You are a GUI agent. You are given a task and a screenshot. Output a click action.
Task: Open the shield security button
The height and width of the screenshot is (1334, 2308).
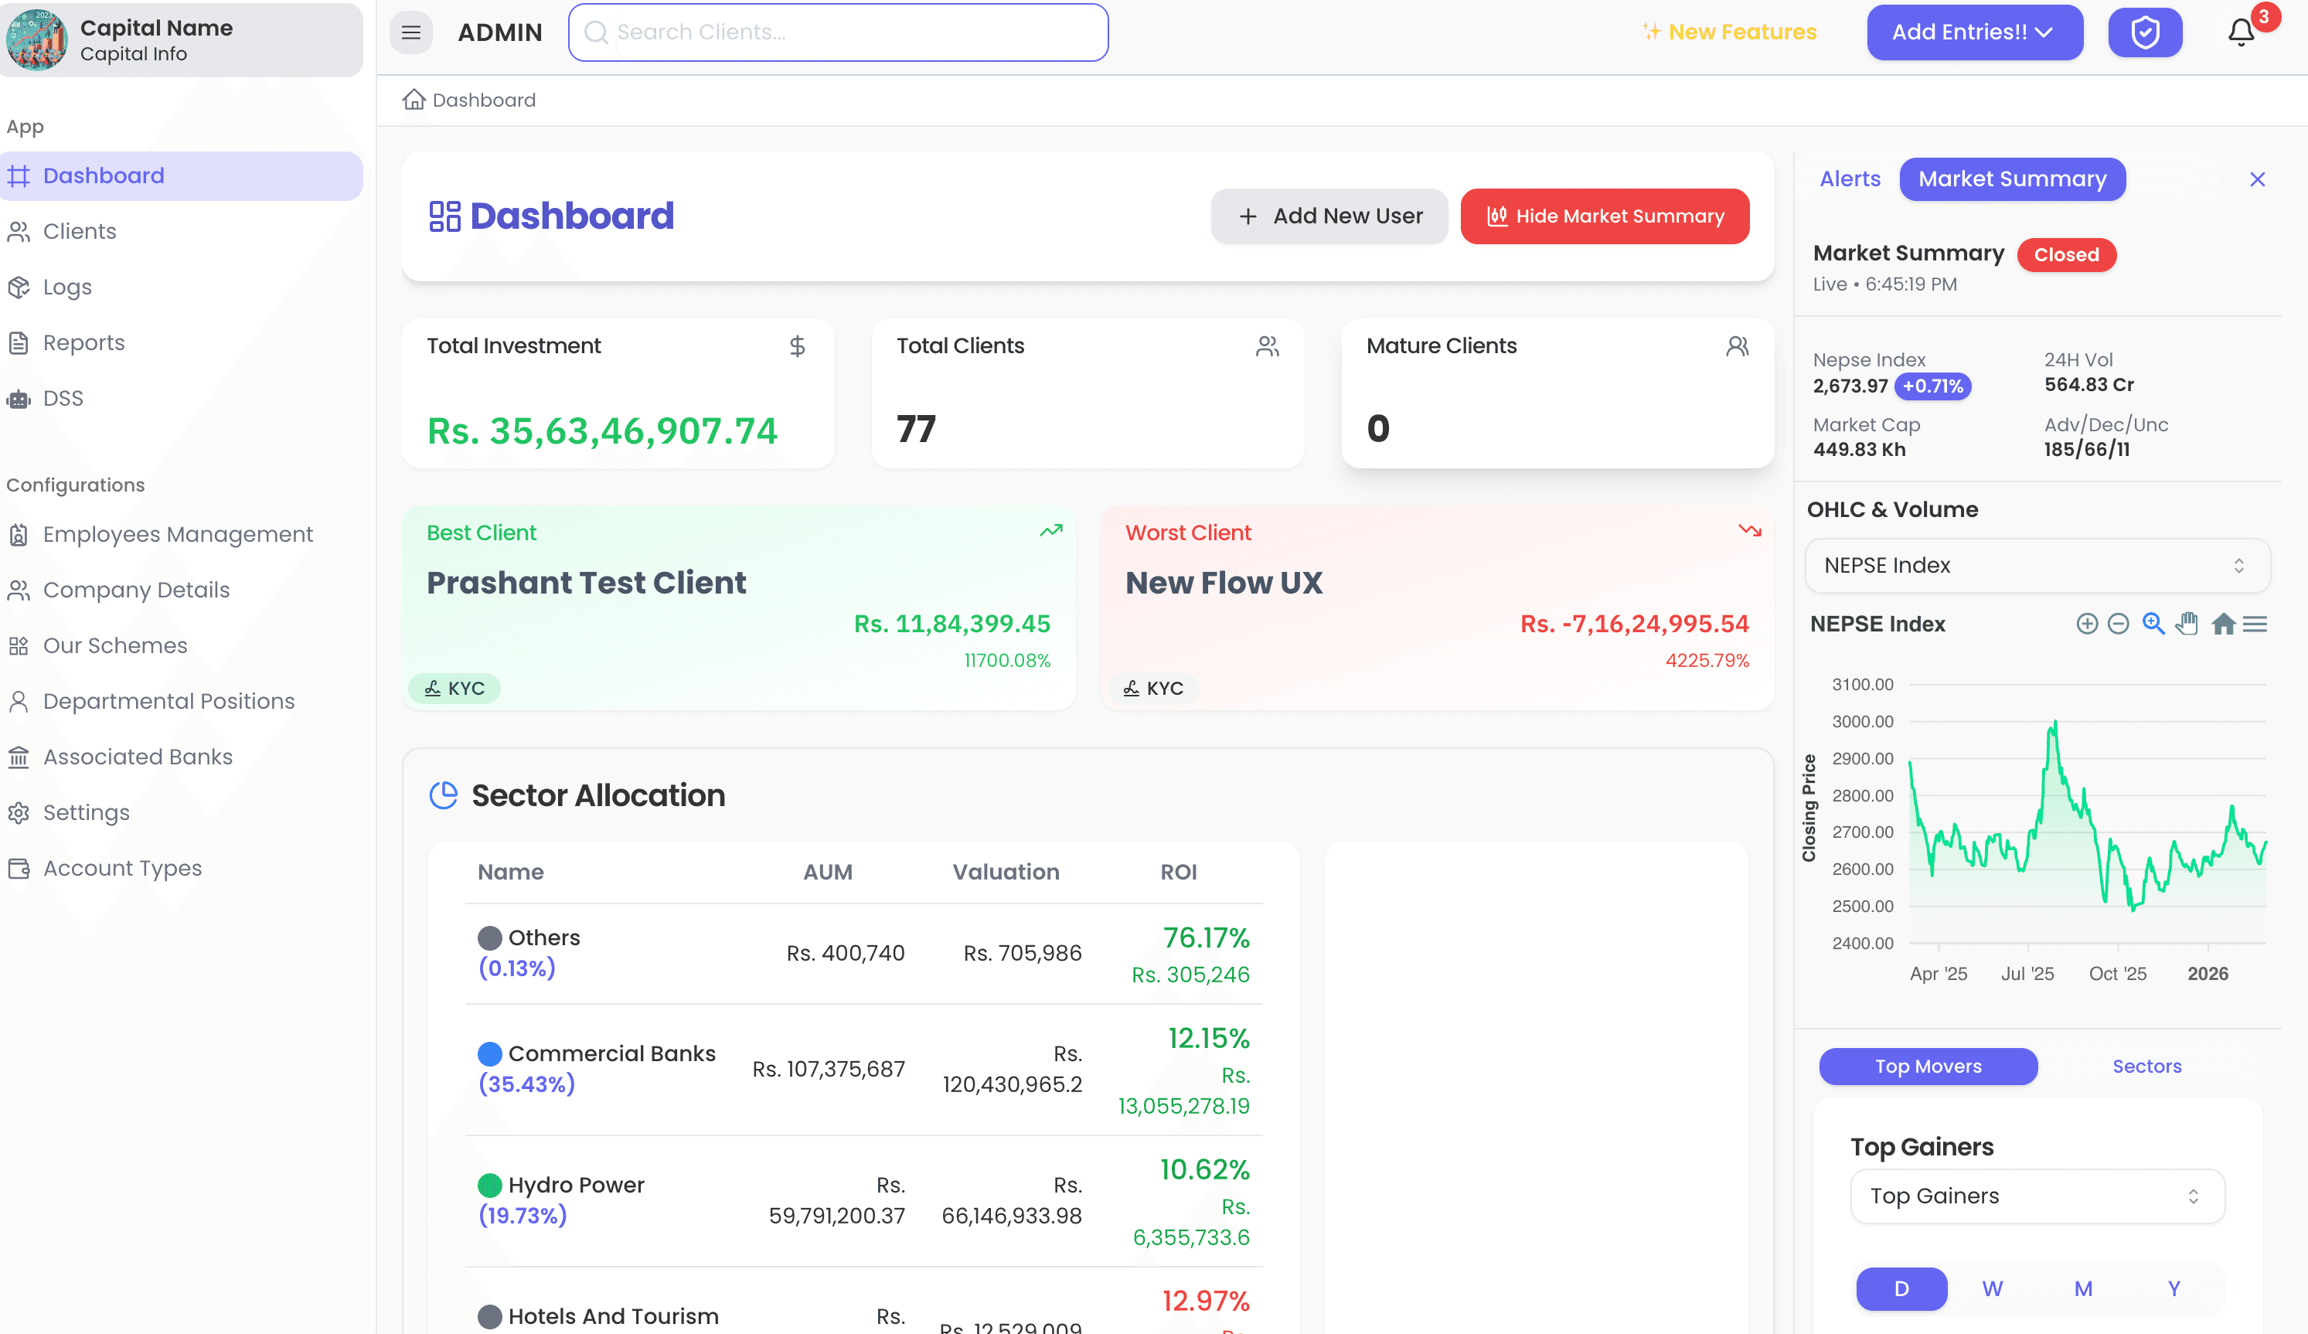coord(2145,32)
